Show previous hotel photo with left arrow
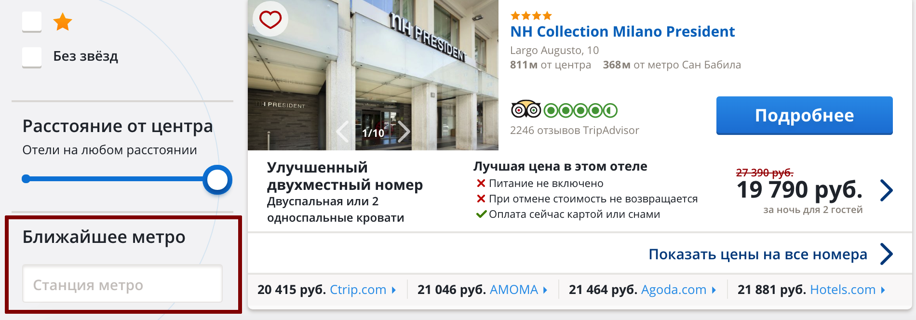Image resolution: width=916 pixels, height=320 pixels. coord(342,132)
